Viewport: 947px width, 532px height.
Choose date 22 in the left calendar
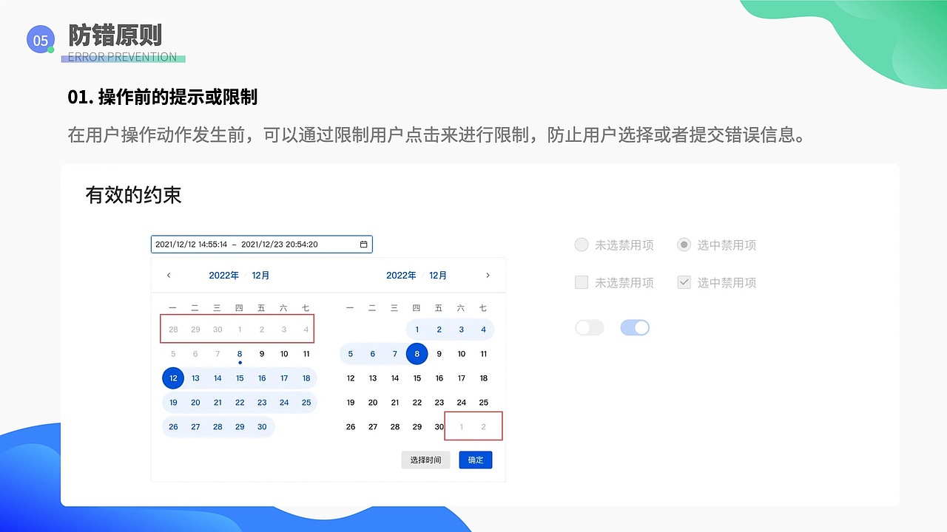pos(240,403)
